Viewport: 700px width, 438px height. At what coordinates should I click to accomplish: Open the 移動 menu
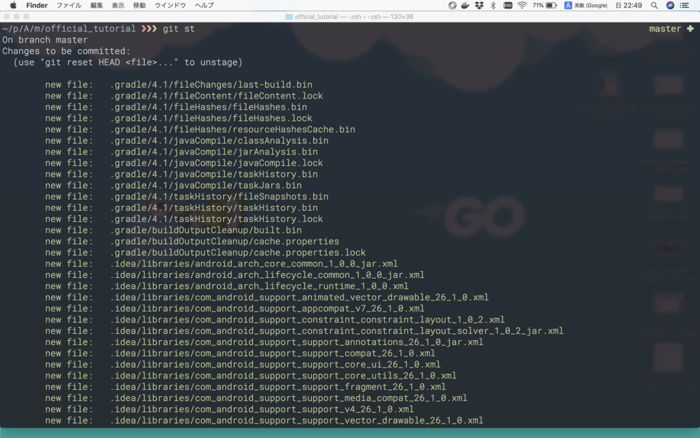click(139, 5)
